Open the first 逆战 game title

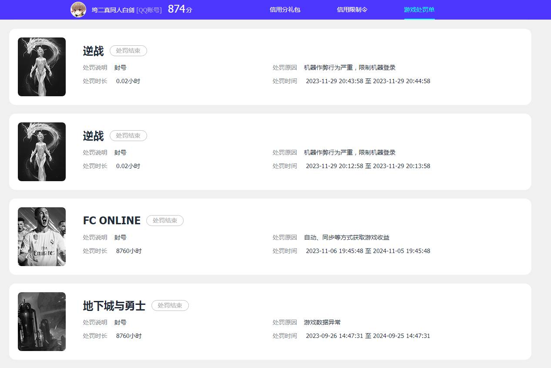(x=93, y=51)
